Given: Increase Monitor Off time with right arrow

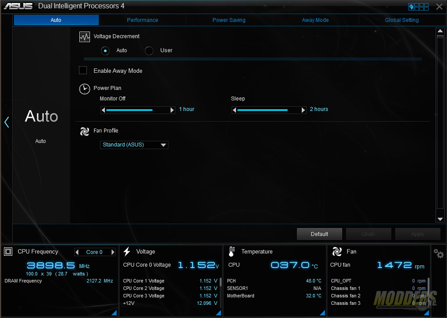Looking at the screenshot, I should (172, 110).
